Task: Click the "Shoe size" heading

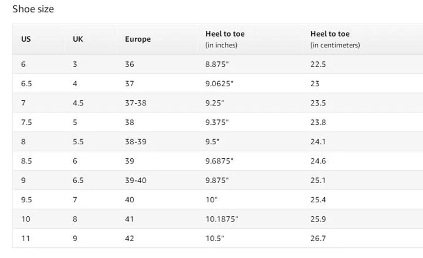Action: pyautogui.click(x=33, y=9)
